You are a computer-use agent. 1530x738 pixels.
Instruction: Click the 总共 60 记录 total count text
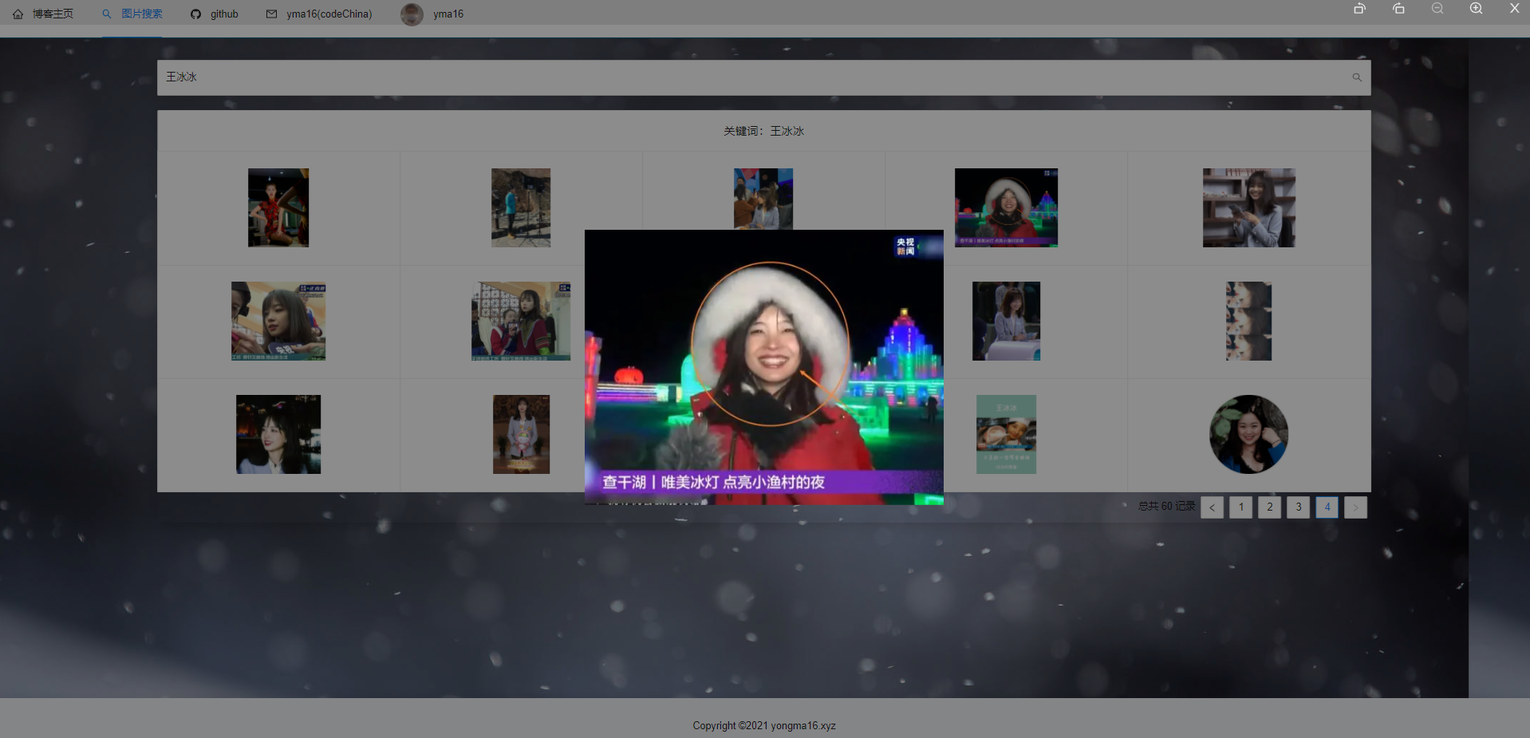point(1166,507)
